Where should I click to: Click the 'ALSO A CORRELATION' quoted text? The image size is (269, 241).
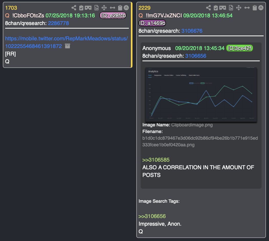pyautogui.click(x=198, y=171)
